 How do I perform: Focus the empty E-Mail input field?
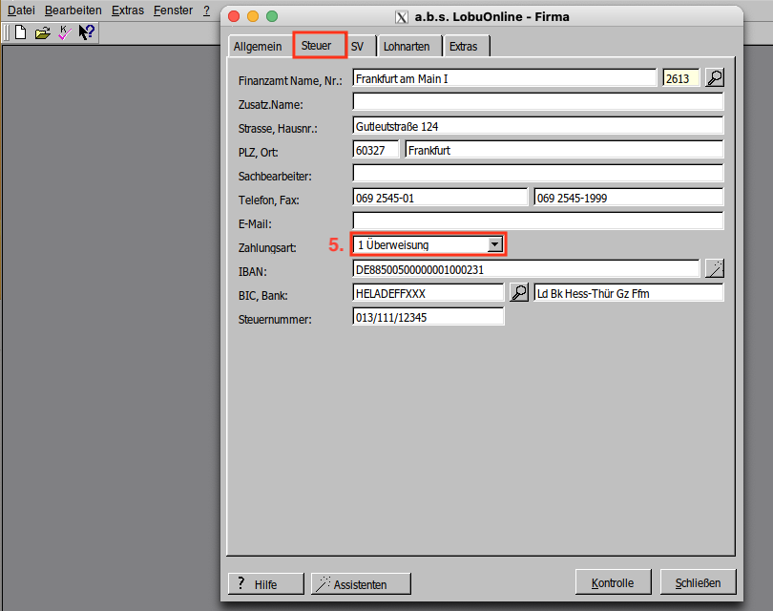click(x=537, y=221)
